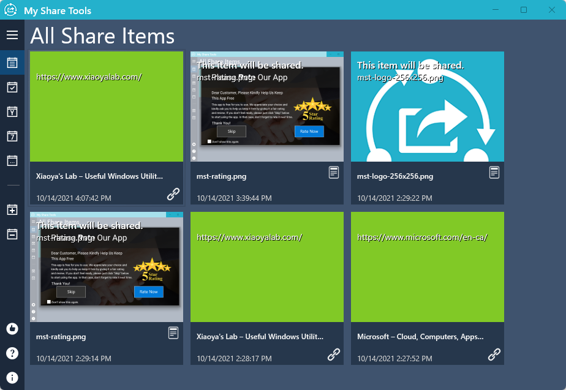
Task: Click link icon on first Xiaoya's Lab tile
Action: 173,195
